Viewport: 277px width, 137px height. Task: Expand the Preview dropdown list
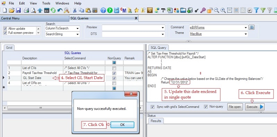pos(163,28)
